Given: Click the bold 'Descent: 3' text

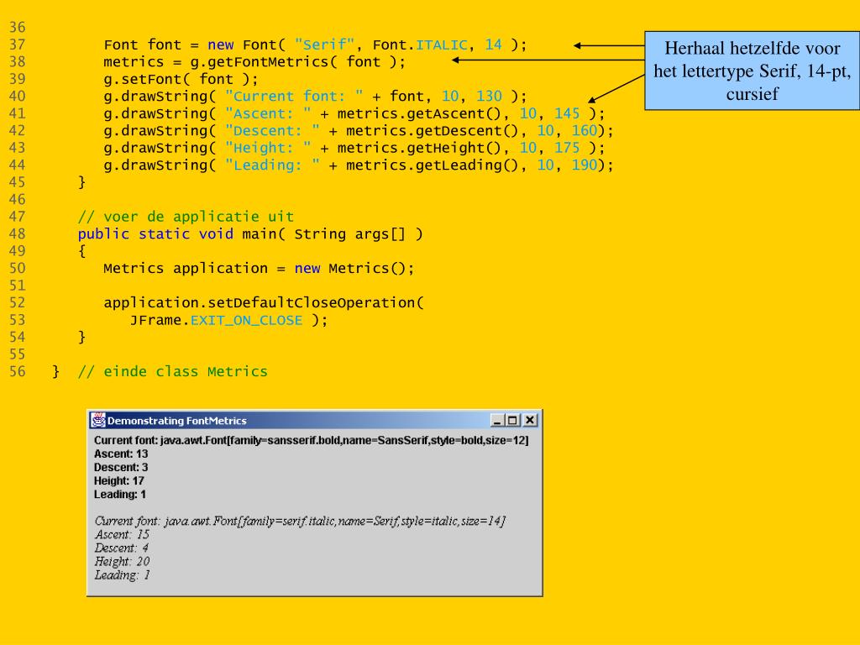Looking at the screenshot, I should [121, 467].
